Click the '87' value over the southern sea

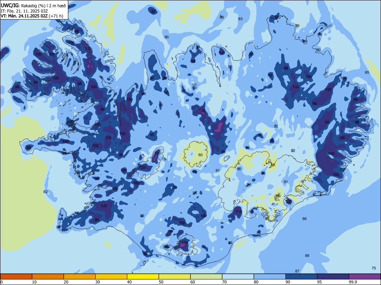point(297,271)
